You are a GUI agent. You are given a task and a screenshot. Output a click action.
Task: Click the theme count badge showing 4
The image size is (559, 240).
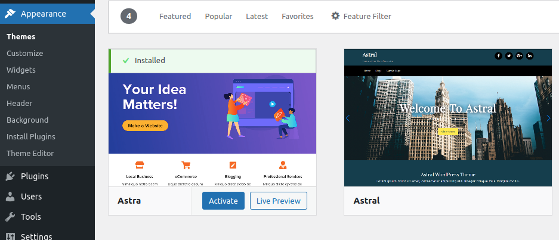[129, 17]
